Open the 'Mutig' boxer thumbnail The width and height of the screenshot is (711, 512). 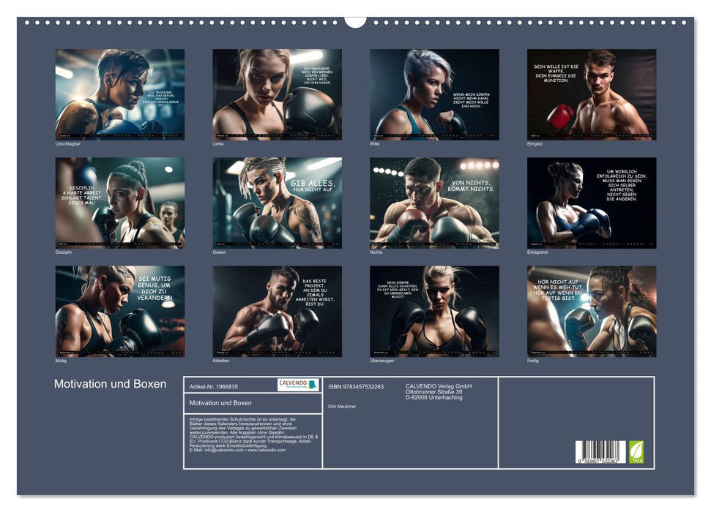click(x=120, y=311)
